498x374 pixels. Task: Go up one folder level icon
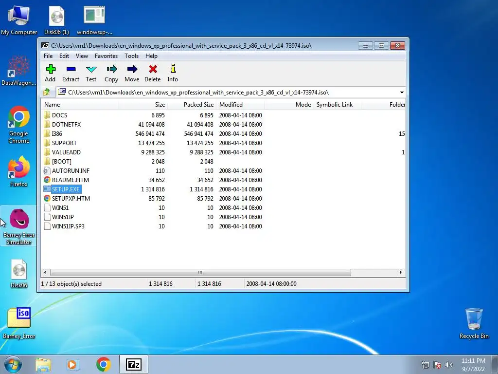pos(47,92)
